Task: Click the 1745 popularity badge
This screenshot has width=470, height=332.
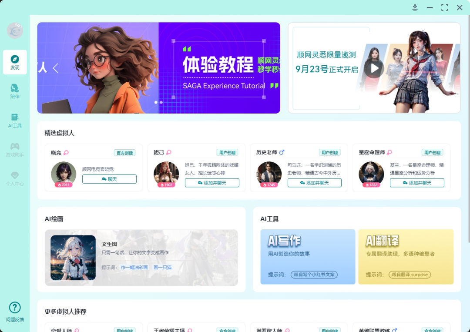Action: (x=269, y=185)
